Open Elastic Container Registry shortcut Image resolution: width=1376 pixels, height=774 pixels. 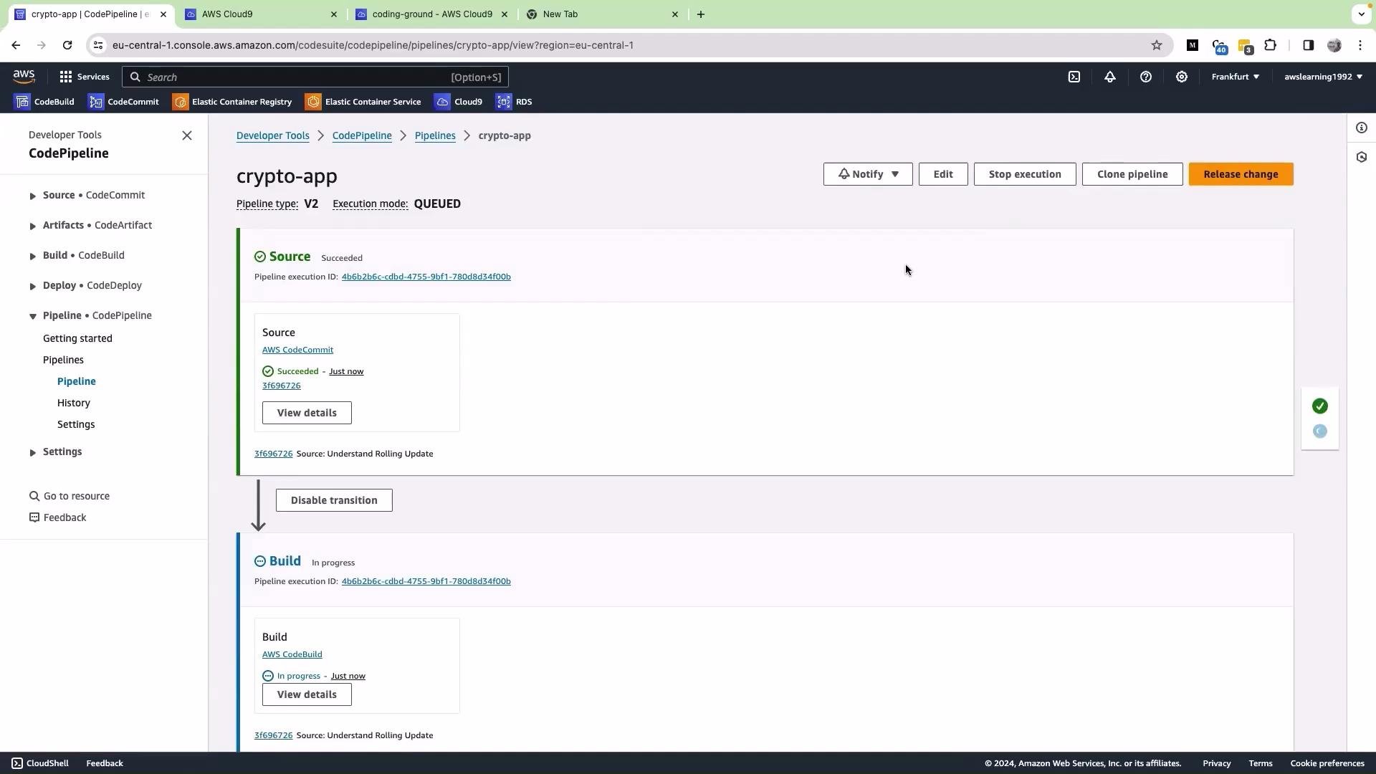tap(232, 102)
